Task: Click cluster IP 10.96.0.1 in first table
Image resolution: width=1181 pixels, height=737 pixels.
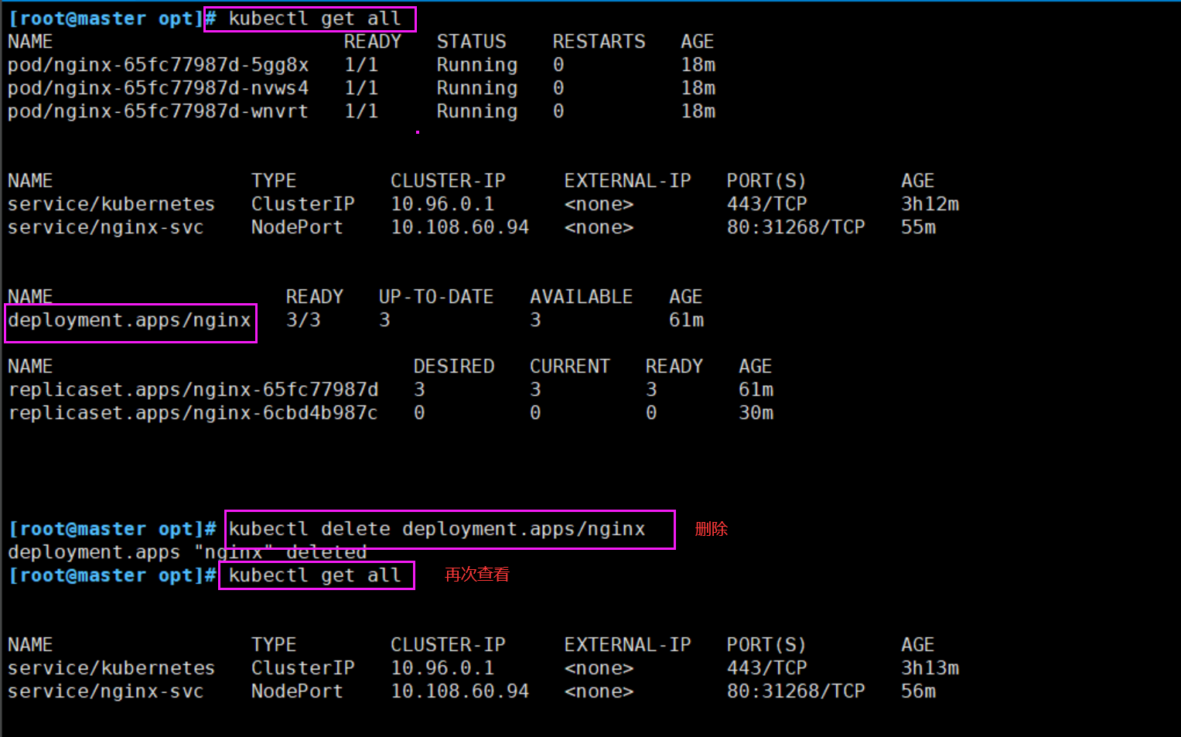Action: [x=442, y=204]
